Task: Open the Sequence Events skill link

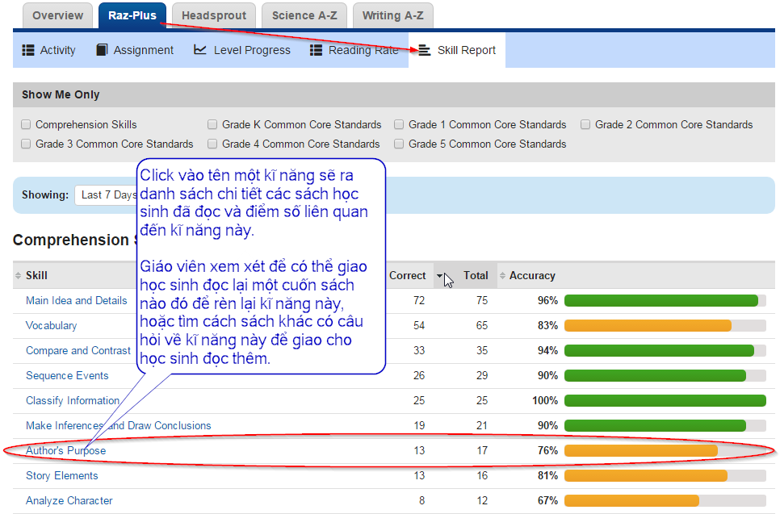Action: tap(67, 375)
